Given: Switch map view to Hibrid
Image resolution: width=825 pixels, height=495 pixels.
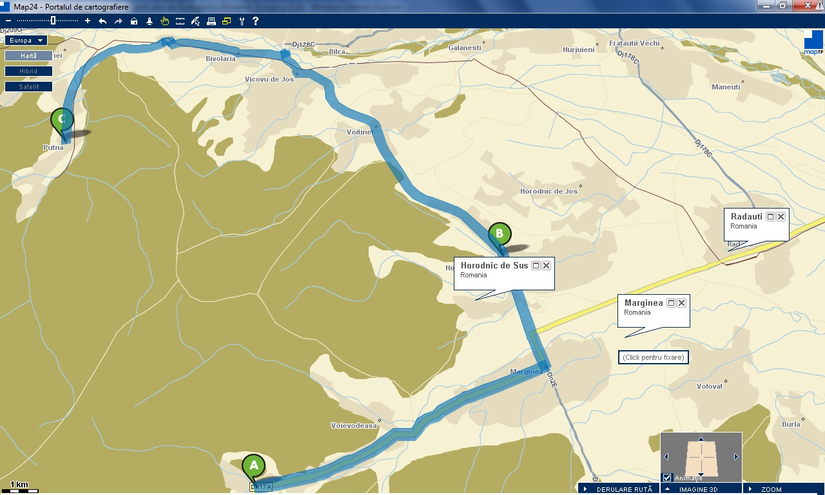Looking at the screenshot, I should [x=28, y=71].
